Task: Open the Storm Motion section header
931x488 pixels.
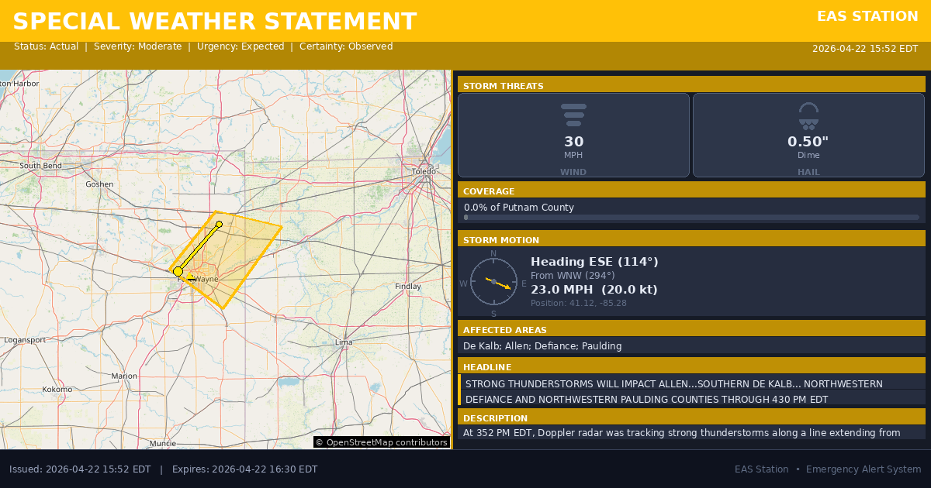Action: [691, 239]
